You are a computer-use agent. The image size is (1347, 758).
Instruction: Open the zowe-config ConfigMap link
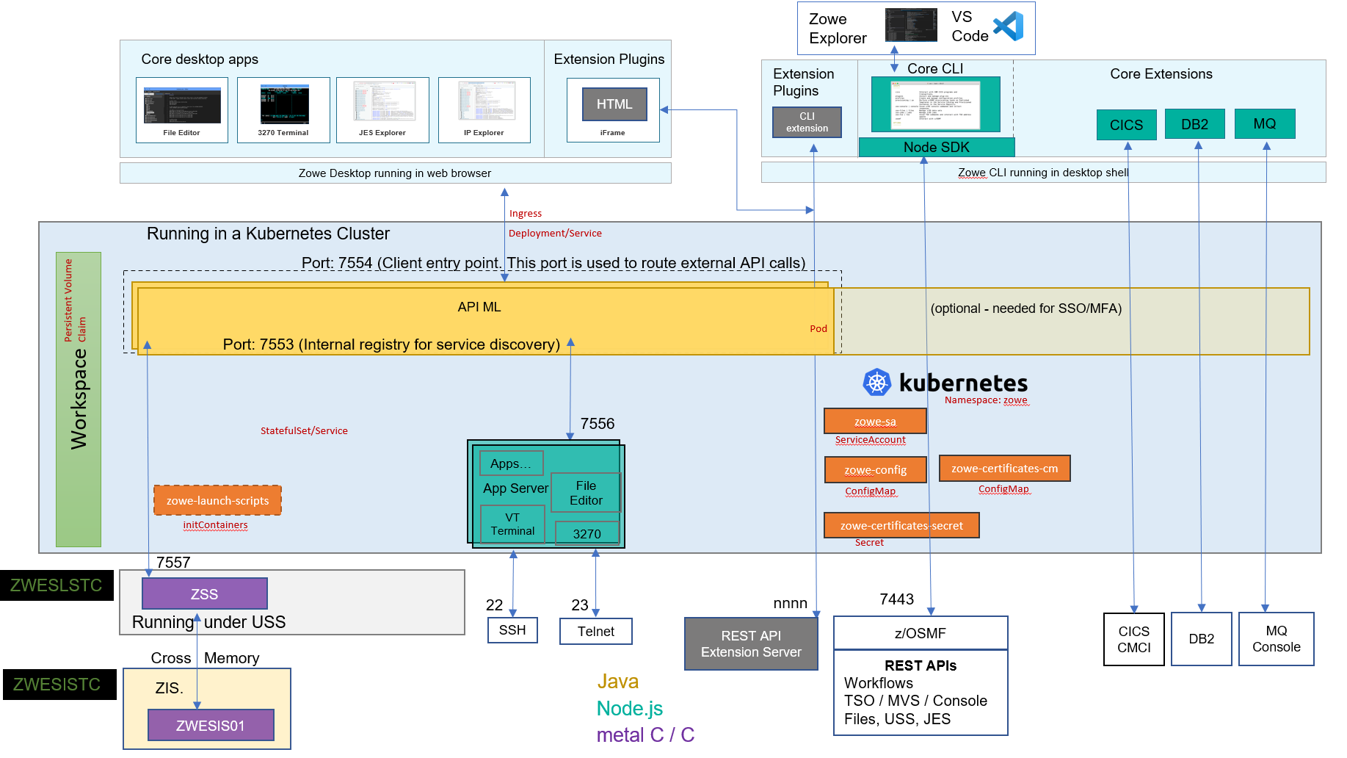tap(875, 469)
